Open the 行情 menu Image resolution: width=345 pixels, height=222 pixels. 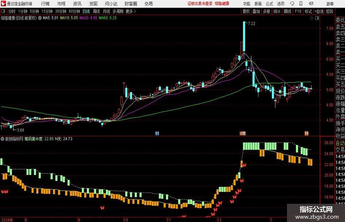(x=45, y=4)
